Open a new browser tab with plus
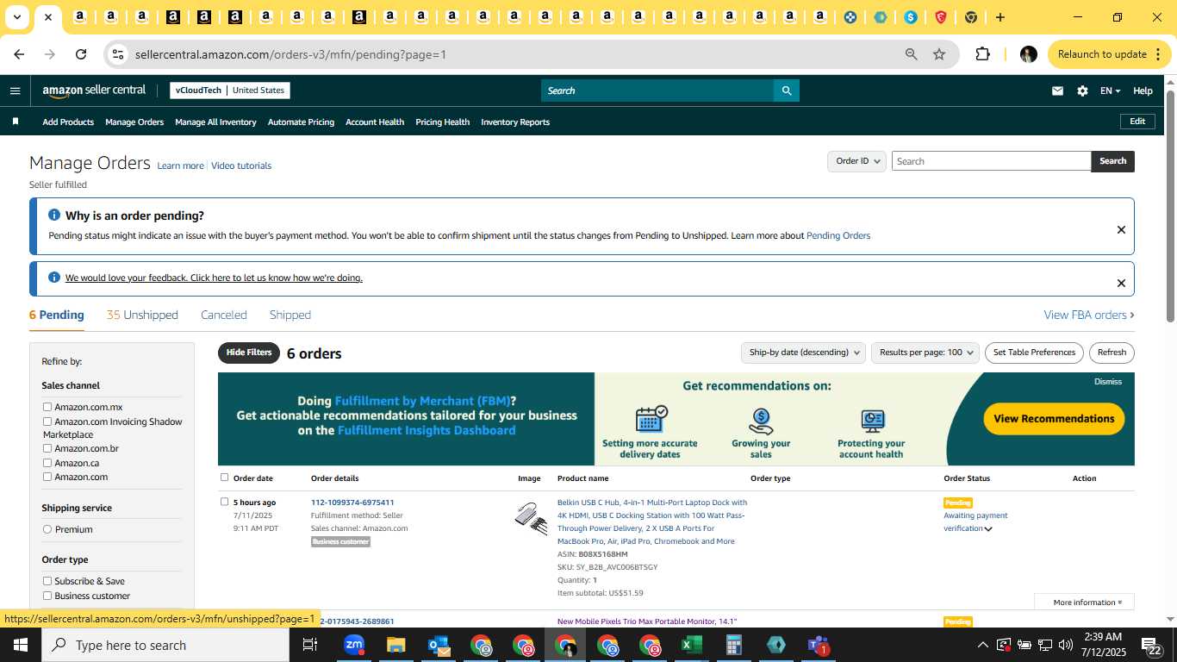 tap(1000, 17)
